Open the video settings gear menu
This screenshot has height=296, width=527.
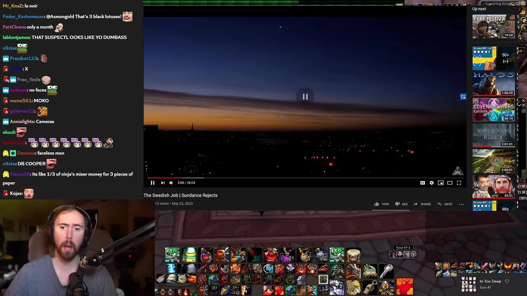[x=431, y=183]
